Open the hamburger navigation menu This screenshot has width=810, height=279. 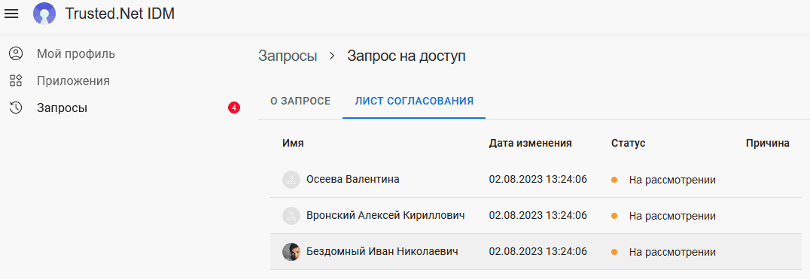coord(11,14)
